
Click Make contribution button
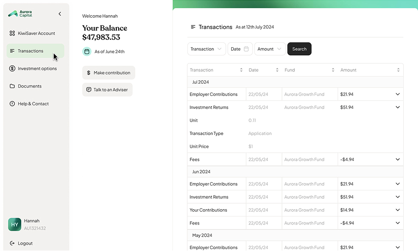click(109, 73)
